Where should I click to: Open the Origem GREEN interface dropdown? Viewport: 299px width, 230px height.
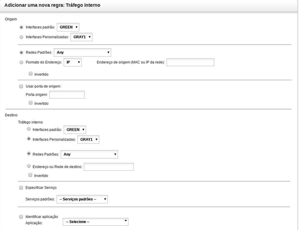(68, 27)
